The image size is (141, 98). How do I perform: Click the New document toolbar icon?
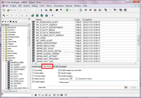tap(4, 10)
